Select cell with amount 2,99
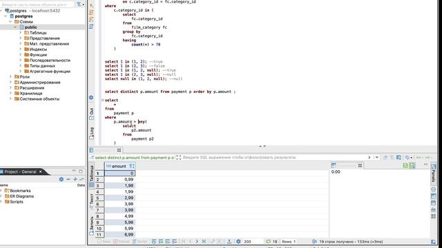442x248 pixels. pyautogui.click(x=119, y=198)
